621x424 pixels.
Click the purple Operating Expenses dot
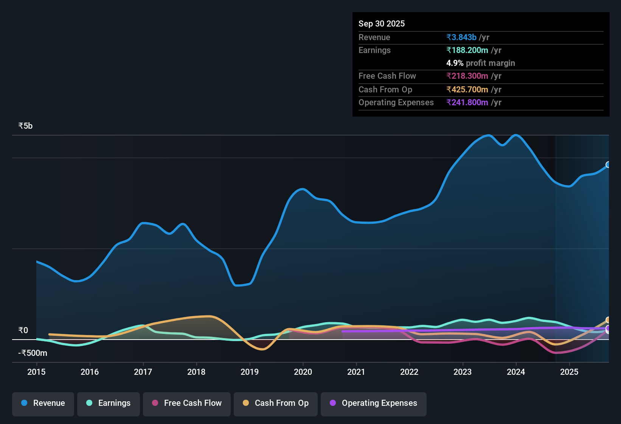pyautogui.click(x=332, y=403)
